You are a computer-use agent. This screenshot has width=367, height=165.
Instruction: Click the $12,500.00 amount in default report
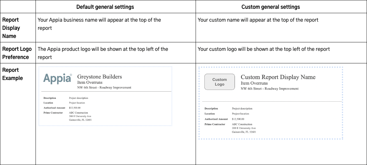[x=75, y=108]
